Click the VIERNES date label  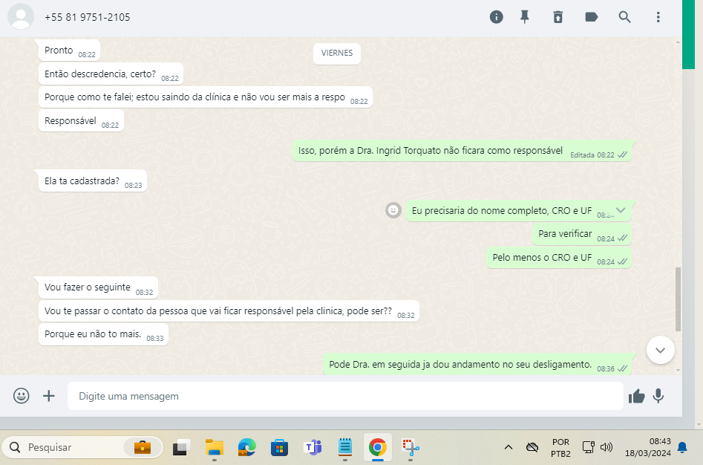[337, 53]
